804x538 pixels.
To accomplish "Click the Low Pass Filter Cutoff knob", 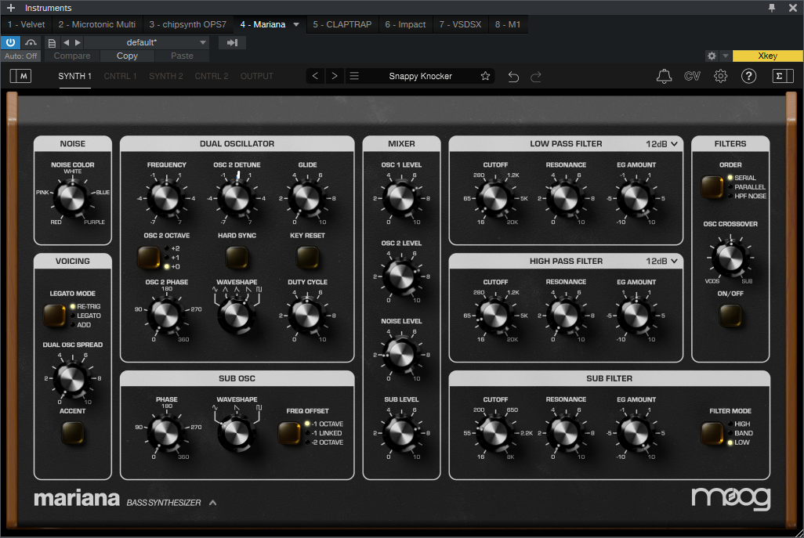I will tap(494, 198).
